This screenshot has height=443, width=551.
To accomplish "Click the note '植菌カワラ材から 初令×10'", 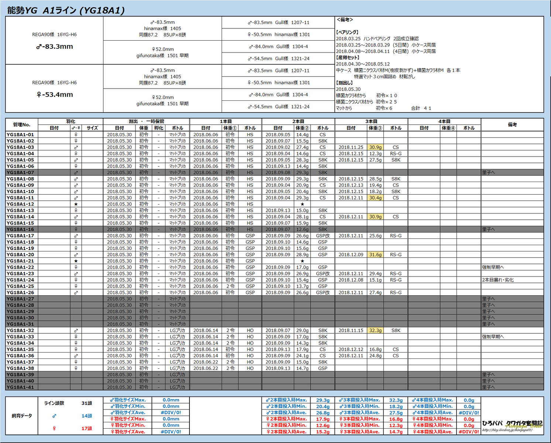I will tap(366, 95).
